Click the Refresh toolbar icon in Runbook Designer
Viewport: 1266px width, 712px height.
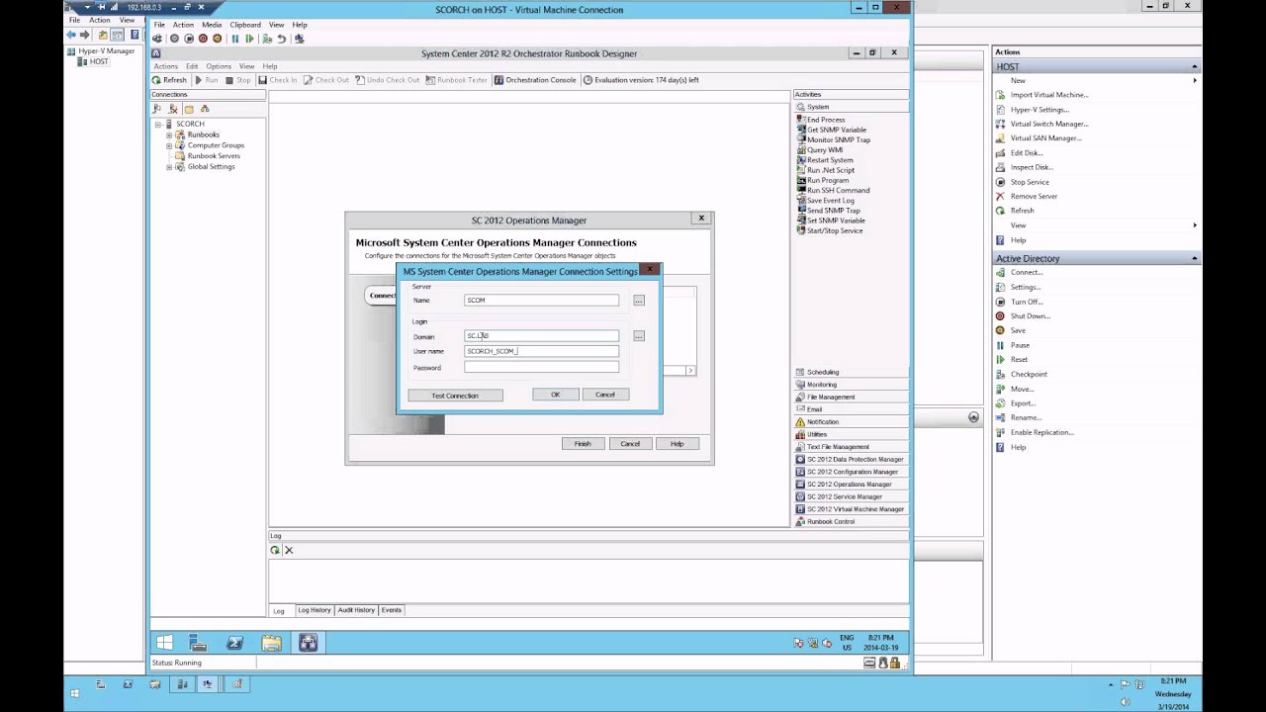[156, 80]
